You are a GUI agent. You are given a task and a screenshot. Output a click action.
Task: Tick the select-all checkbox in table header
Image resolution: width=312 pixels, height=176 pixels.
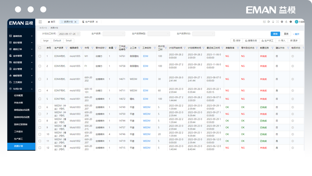tap(40, 48)
